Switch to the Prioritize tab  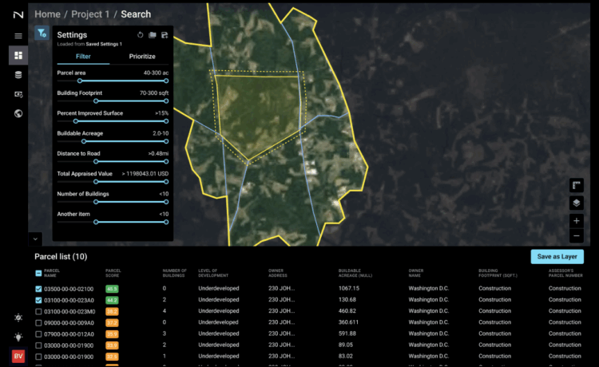click(x=142, y=57)
